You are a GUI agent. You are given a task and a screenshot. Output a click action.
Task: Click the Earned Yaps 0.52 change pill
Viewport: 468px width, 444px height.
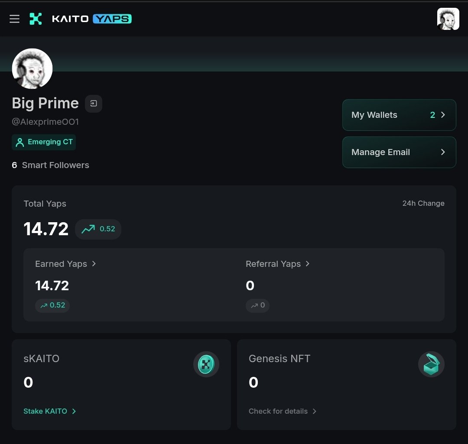coord(52,305)
